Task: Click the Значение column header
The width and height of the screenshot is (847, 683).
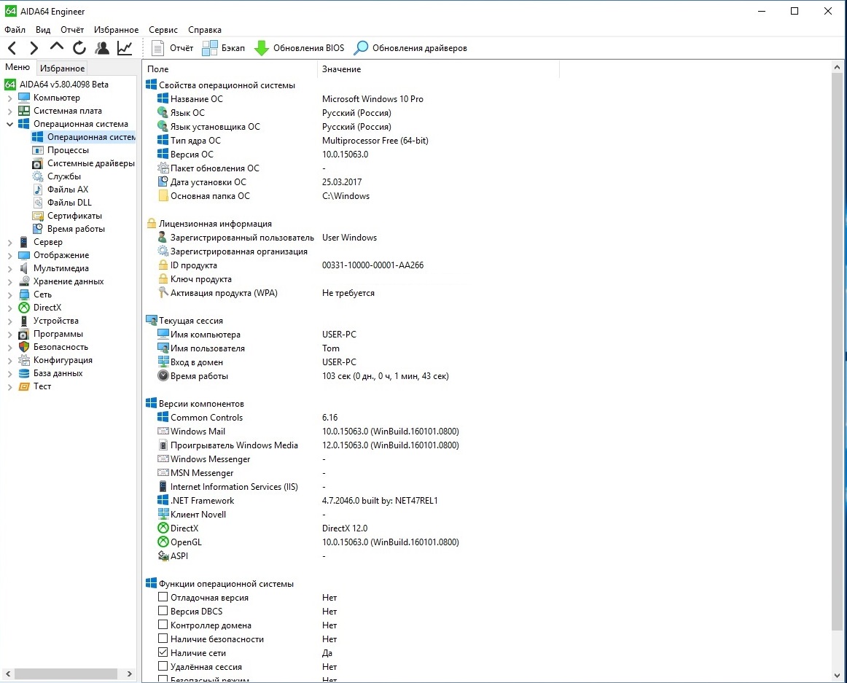Action: [438, 69]
